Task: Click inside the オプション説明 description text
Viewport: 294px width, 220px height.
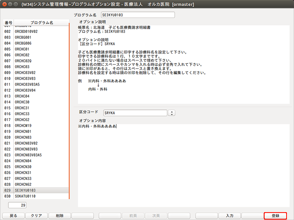Action: (183, 65)
